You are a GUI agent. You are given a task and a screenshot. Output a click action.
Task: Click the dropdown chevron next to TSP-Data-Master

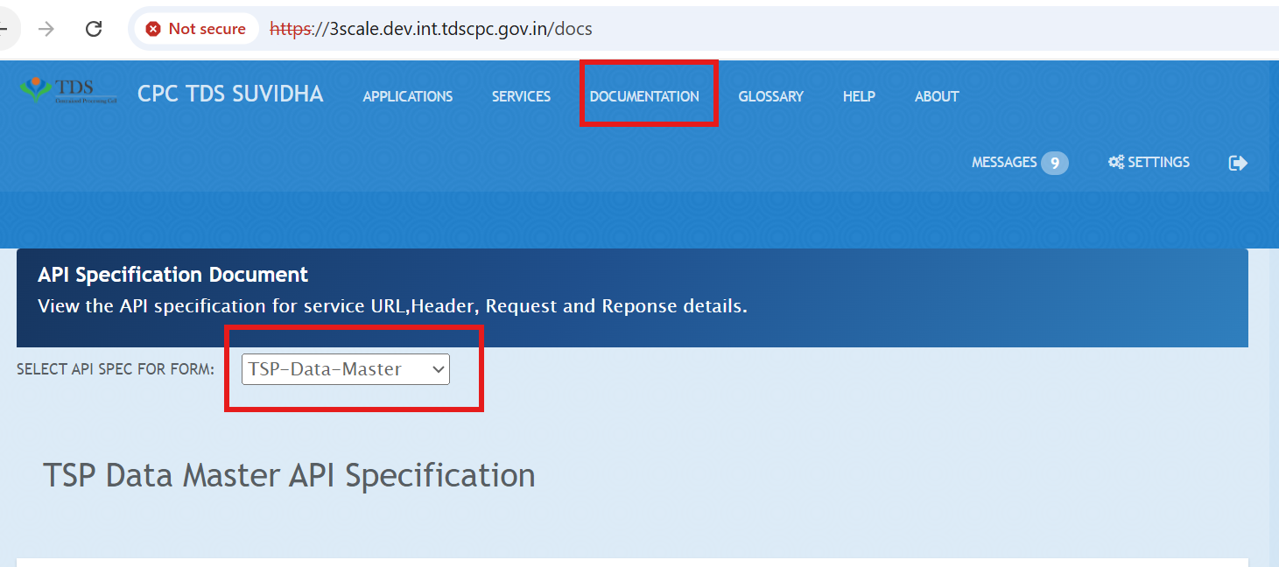click(x=438, y=368)
